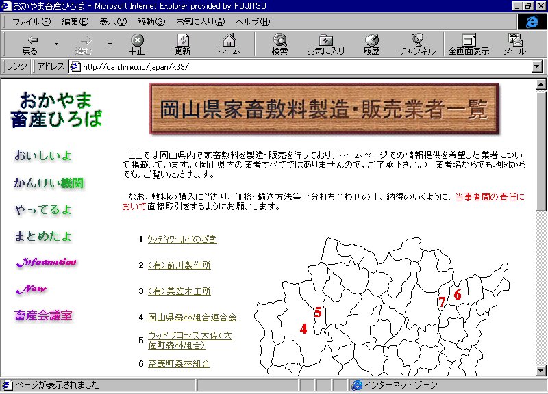
Task: Click the page's vertical scrollbar down arrow
Action: pyautogui.click(x=540, y=370)
